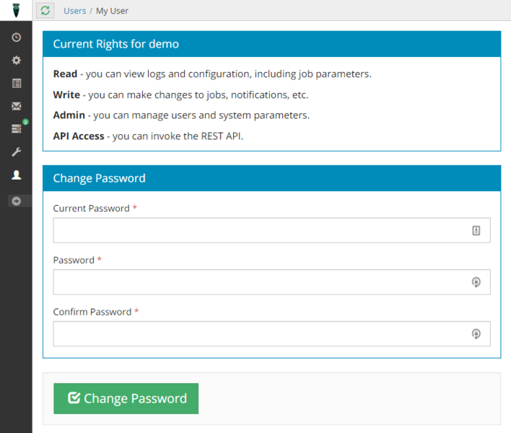Open the servers icon with badge 2

pyautogui.click(x=17, y=128)
